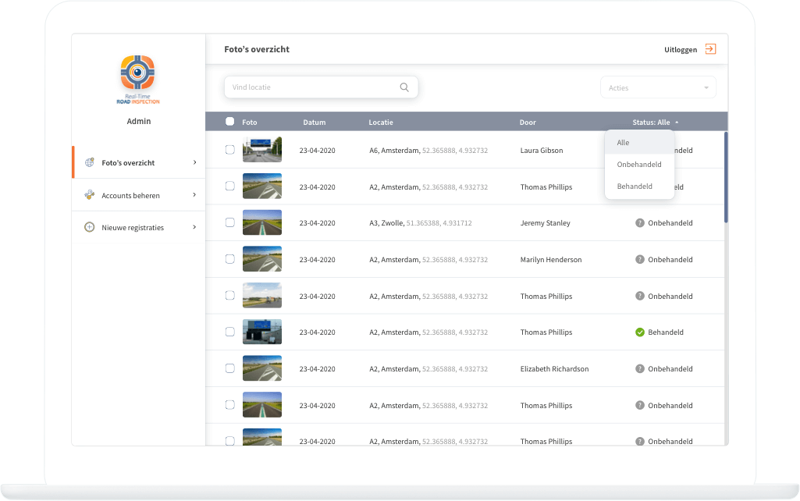
Task: Click the green Behandeld check icon
Action: tap(640, 332)
